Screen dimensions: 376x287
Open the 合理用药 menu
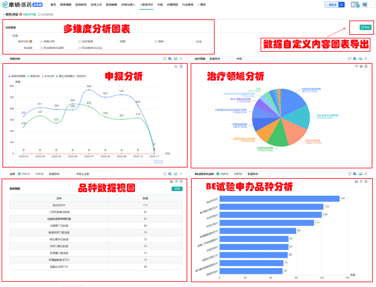click(x=172, y=5)
